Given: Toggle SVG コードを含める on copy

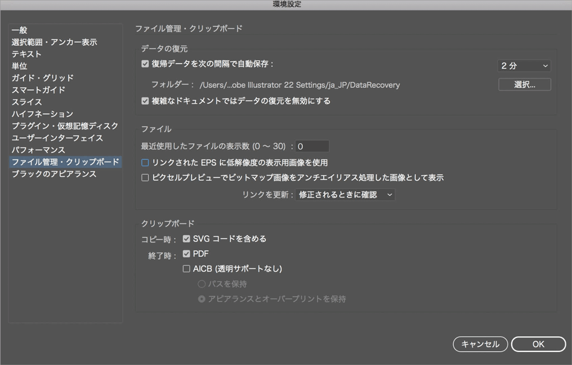Looking at the screenshot, I should point(186,238).
